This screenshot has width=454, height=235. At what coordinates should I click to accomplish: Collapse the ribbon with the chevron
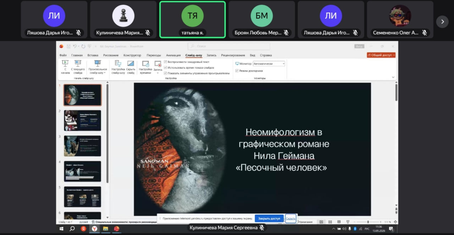393,77
